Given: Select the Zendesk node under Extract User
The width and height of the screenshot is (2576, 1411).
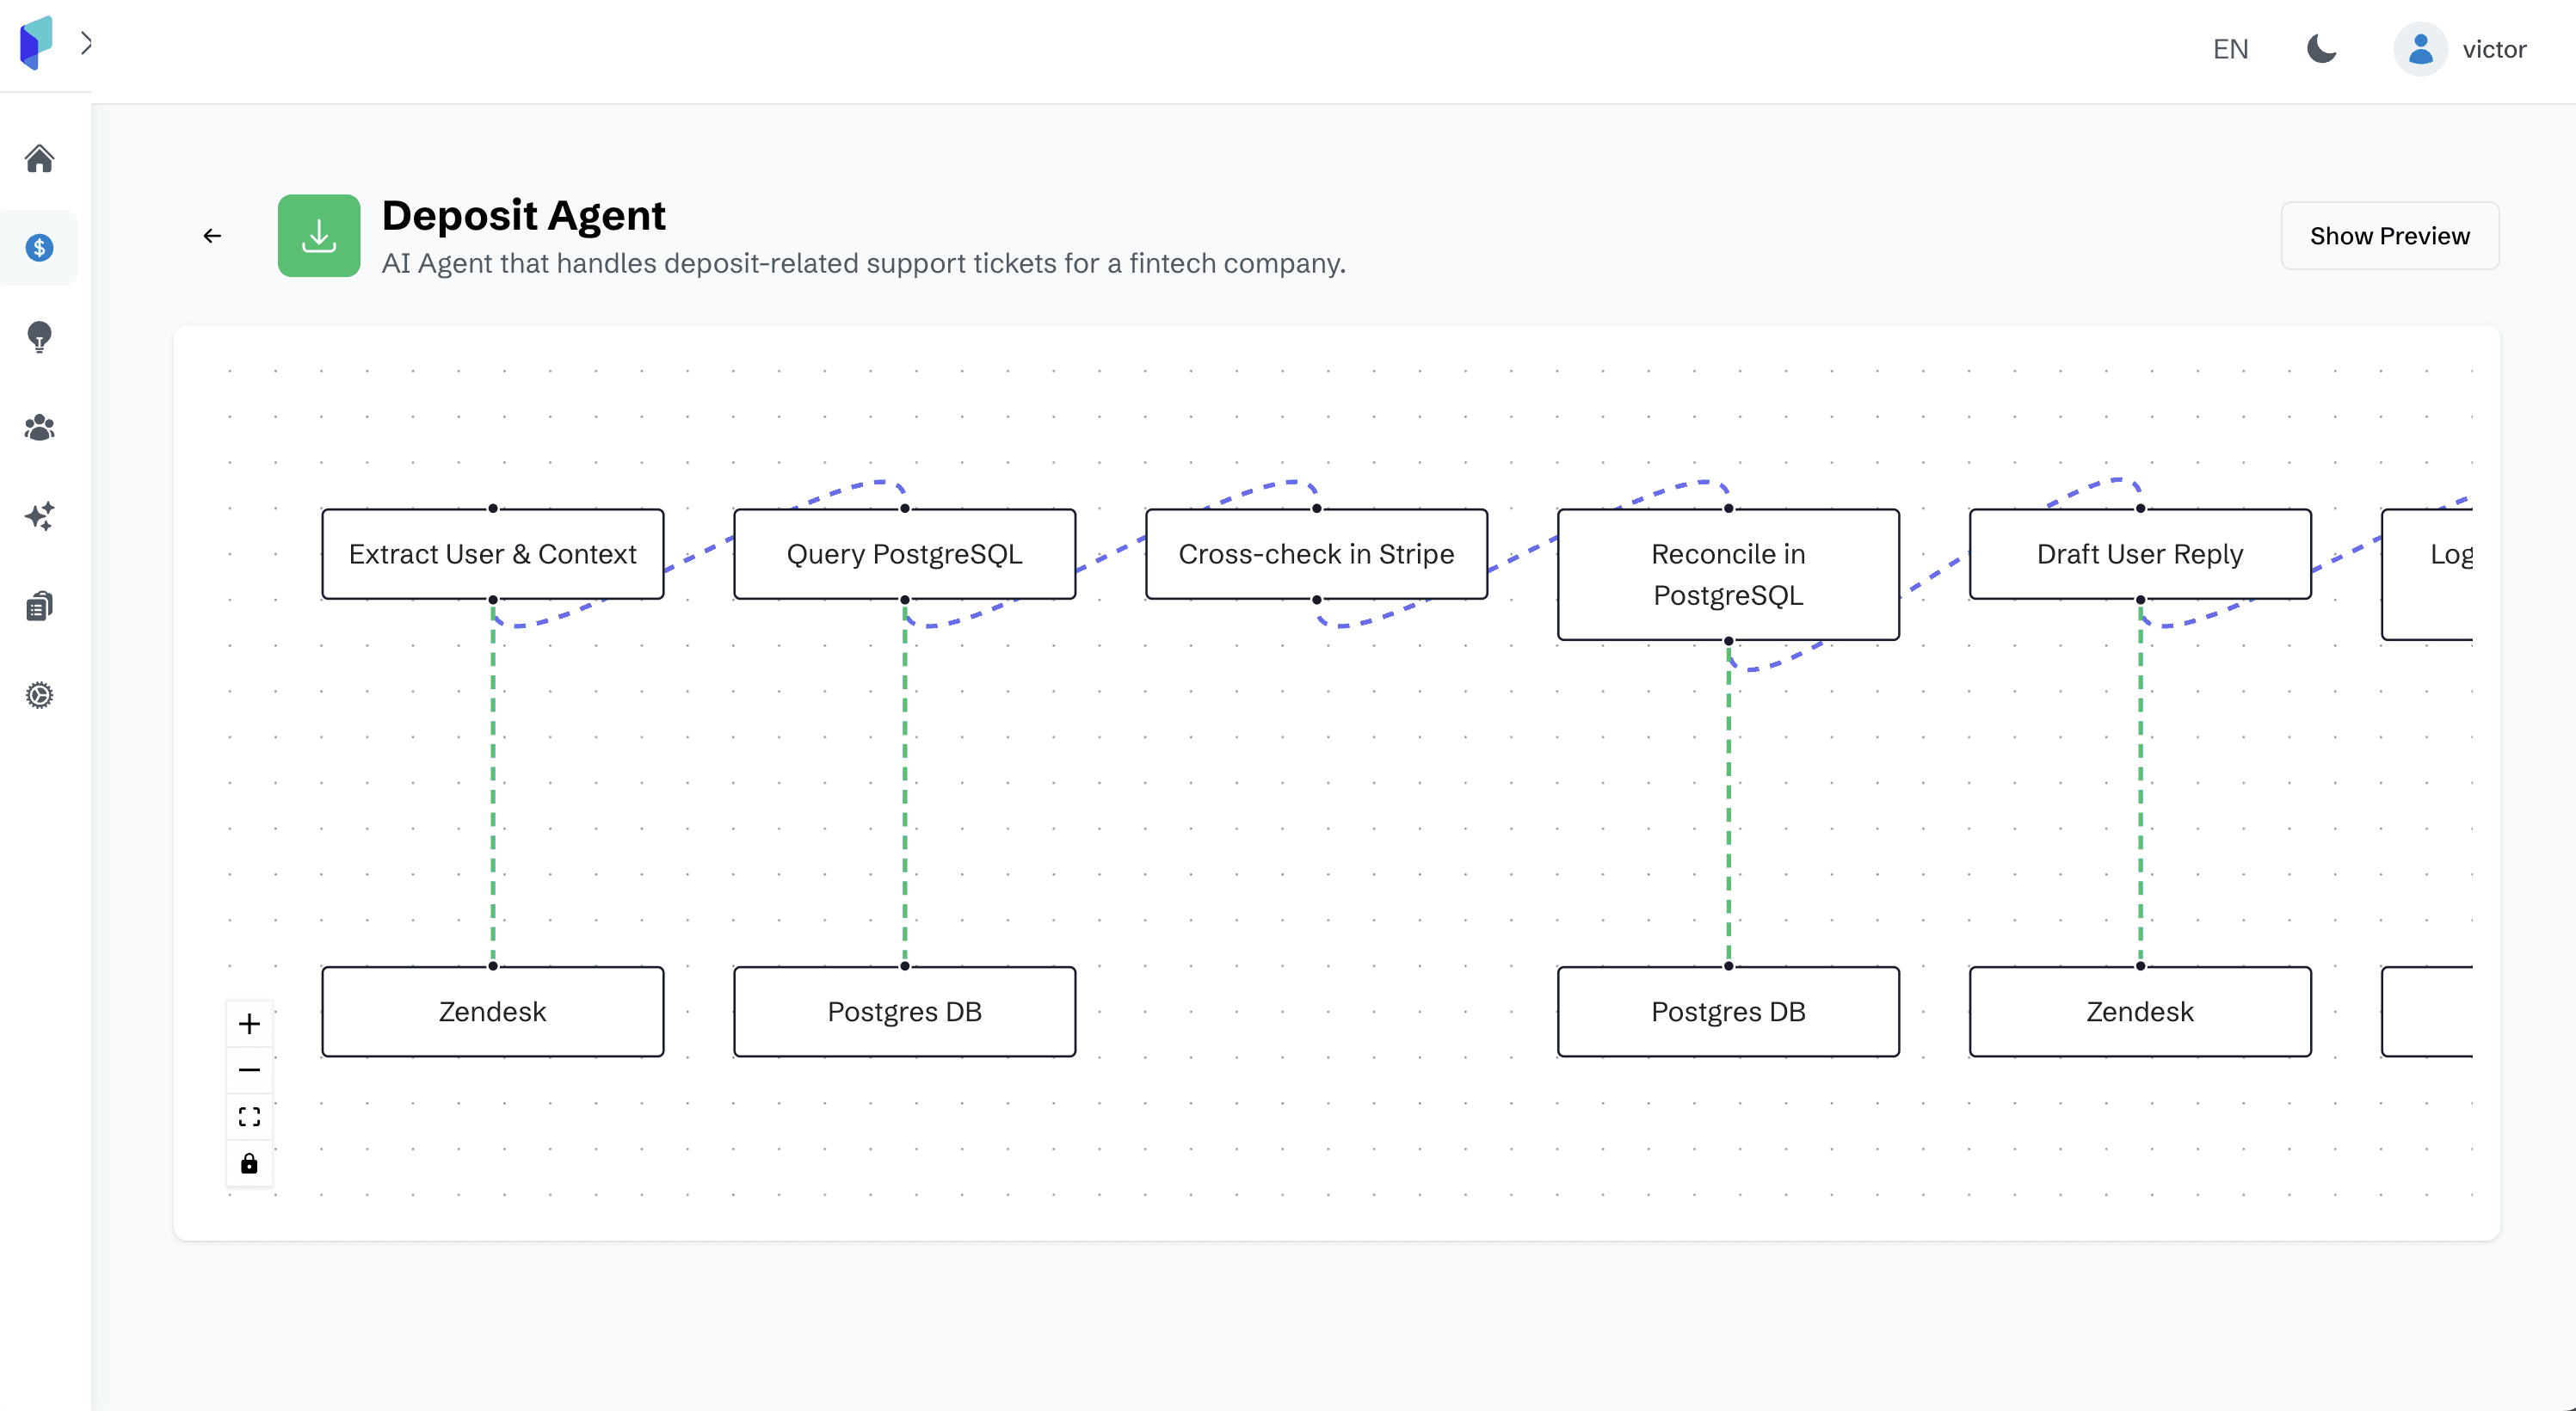Looking at the screenshot, I should (x=493, y=1011).
